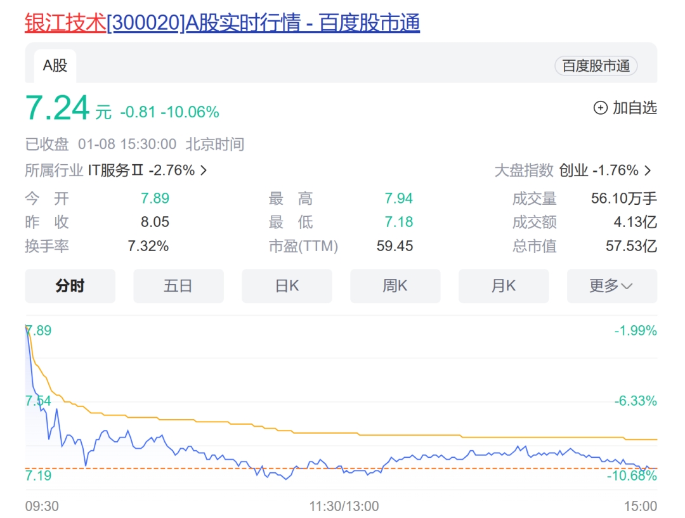
Task: Switch to the 五日 chart view
Action: pyautogui.click(x=178, y=286)
